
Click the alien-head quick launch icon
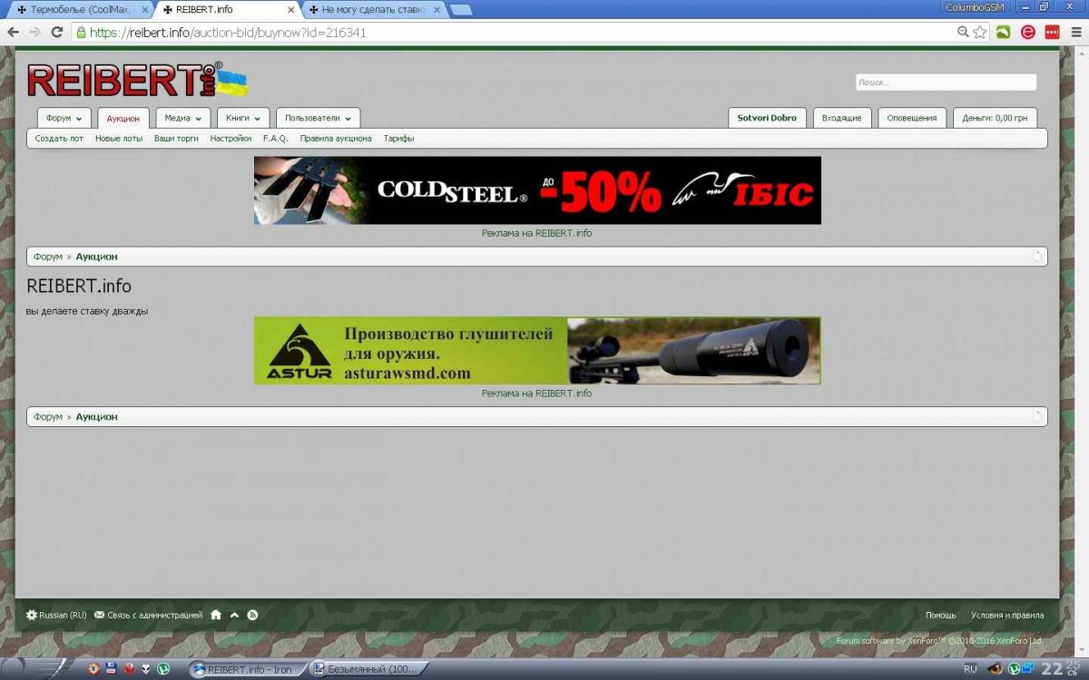pos(146,669)
